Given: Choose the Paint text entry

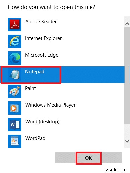Looking at the screenshot, I should 30,88.
